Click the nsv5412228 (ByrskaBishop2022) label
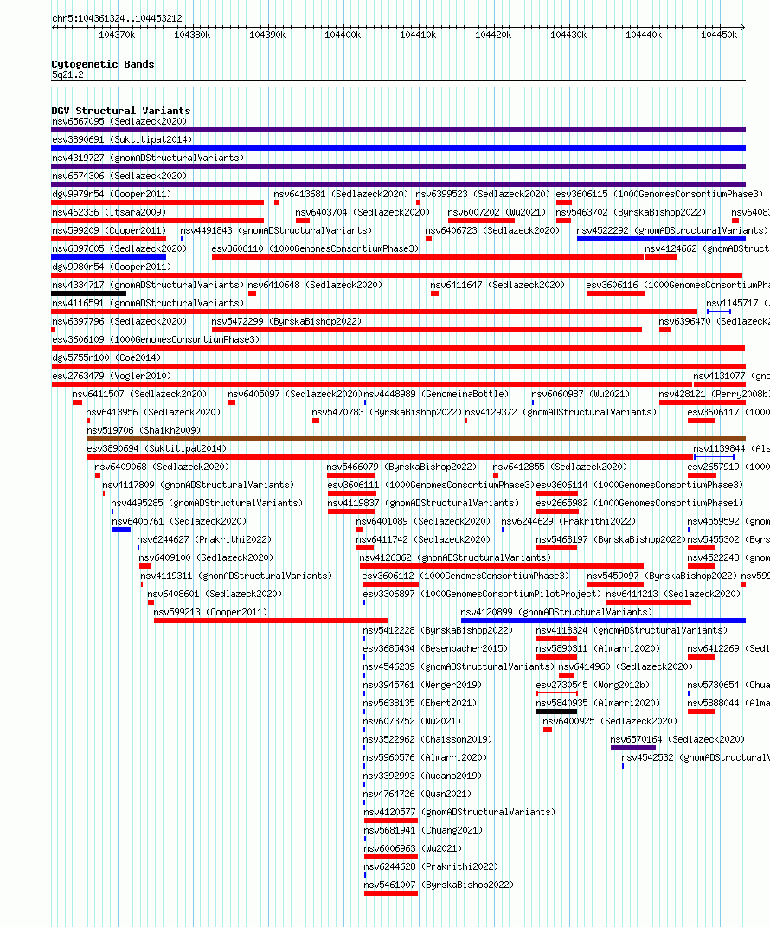The width and height of the screenshot is (770, 927). point(438,631)
